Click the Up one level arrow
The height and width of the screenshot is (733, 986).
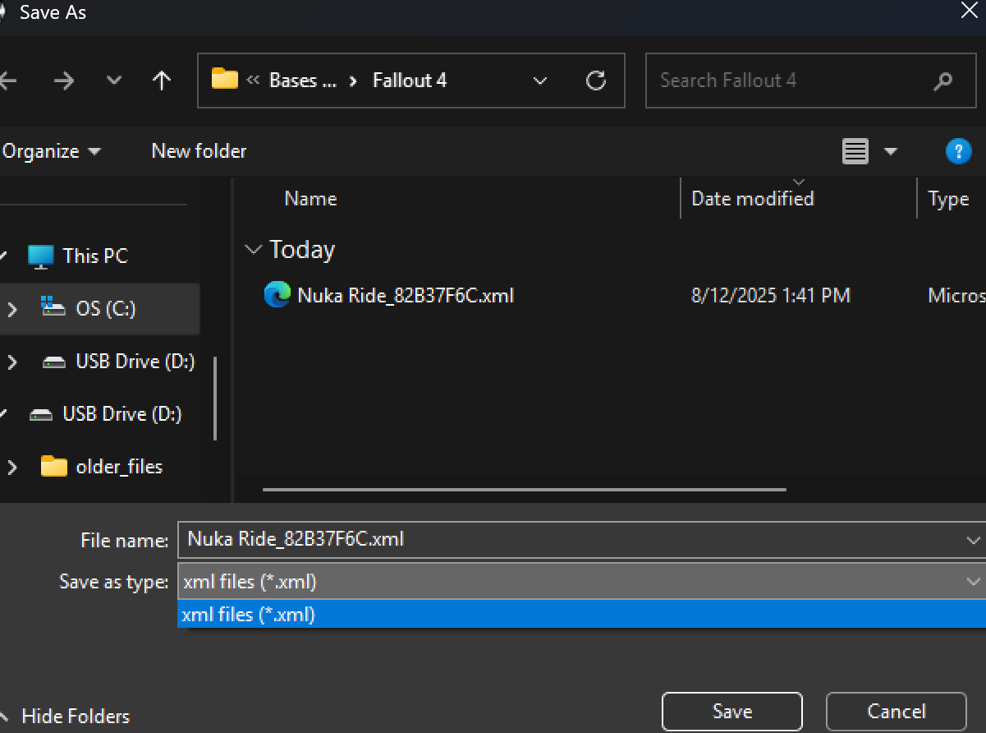pos(162,81)
